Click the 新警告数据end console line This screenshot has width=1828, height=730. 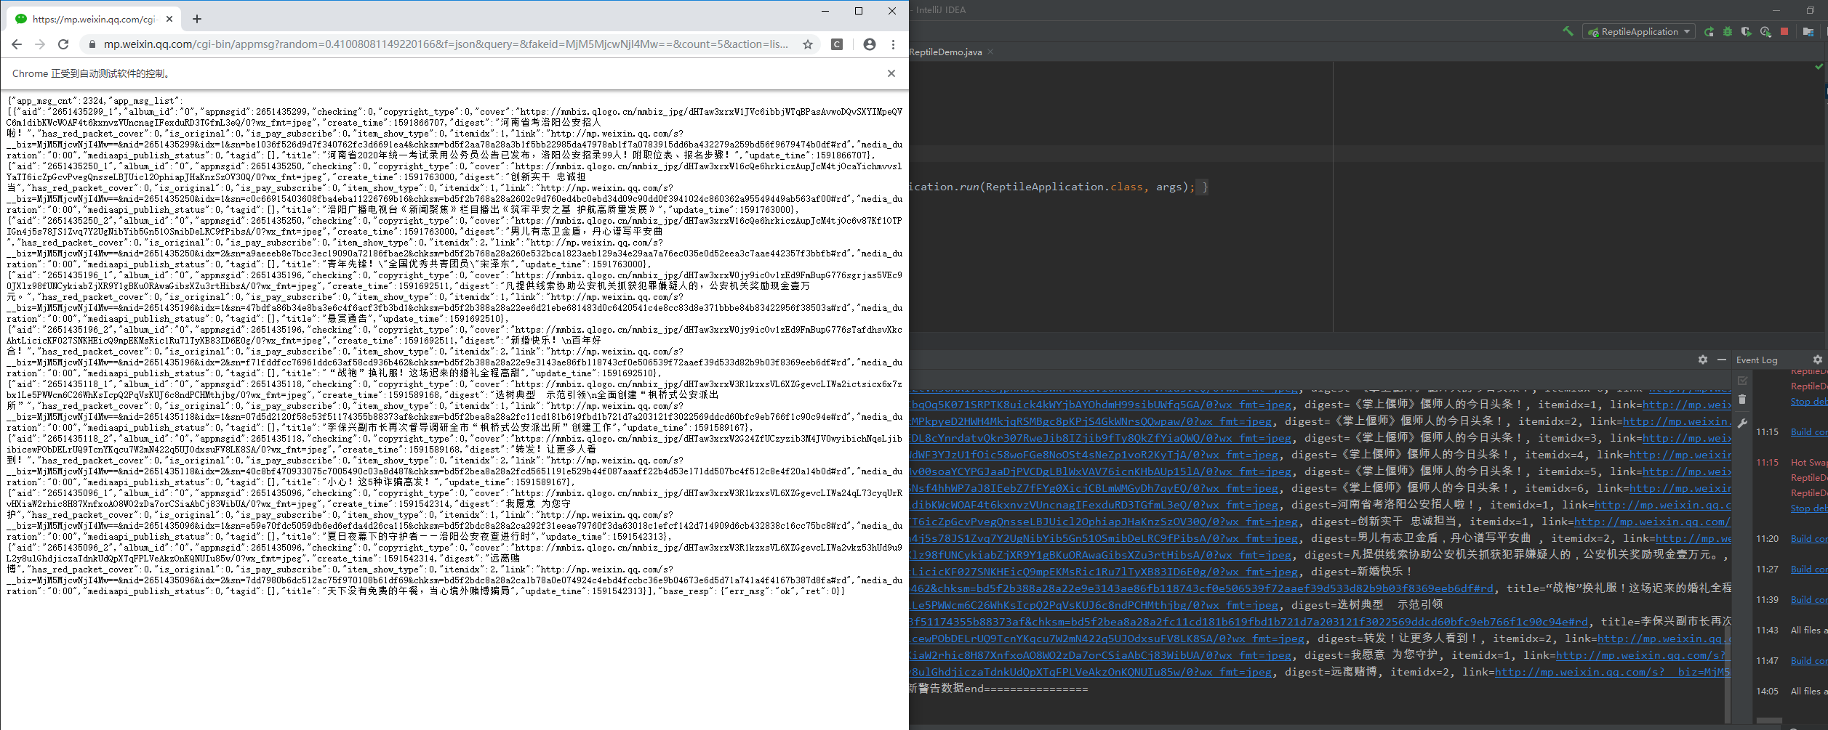[x=998, y=689]
